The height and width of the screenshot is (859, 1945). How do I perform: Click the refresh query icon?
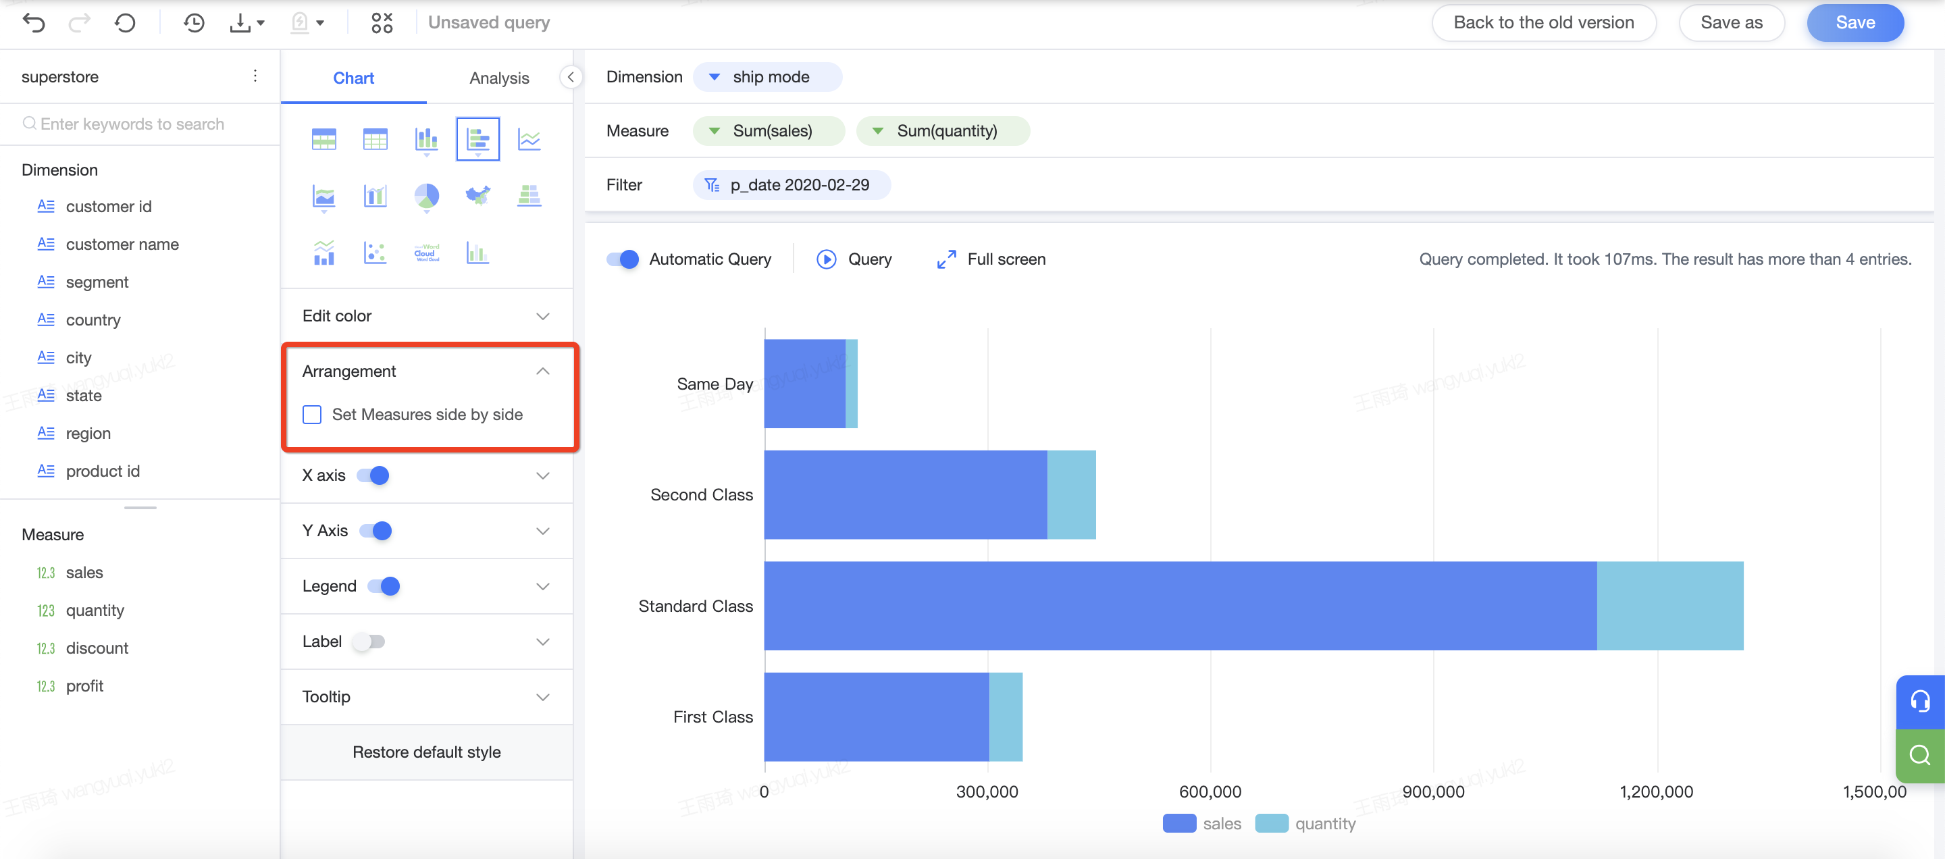(126, 23)
